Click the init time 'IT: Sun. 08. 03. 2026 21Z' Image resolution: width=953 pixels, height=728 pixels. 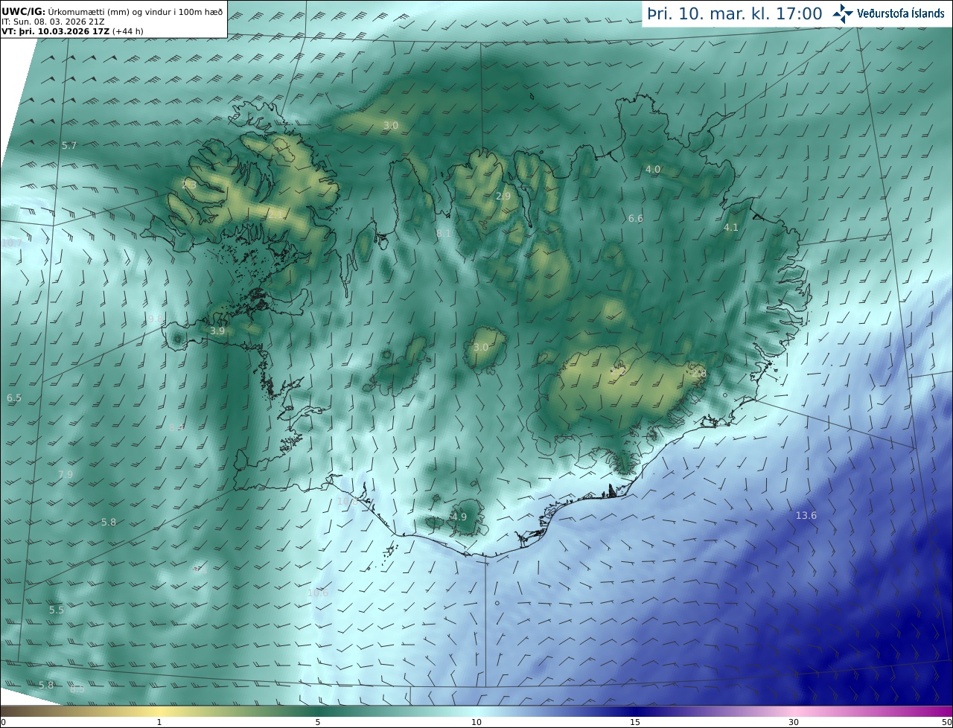pos(51,22)
